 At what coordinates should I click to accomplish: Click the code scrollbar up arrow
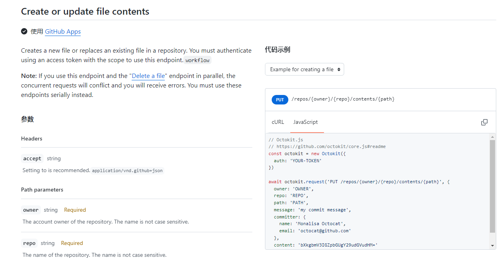(492, 137)
